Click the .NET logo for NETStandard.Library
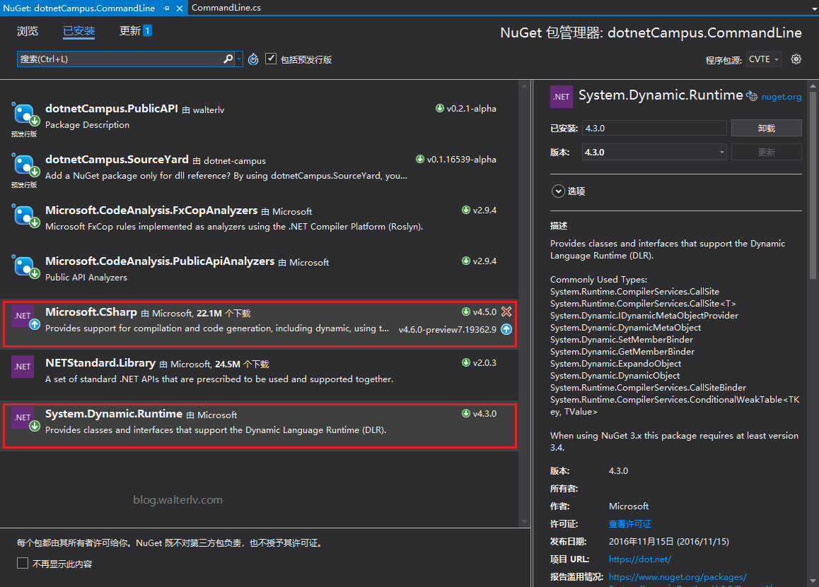Screen dimensions: 819x587 pos(22,366)
